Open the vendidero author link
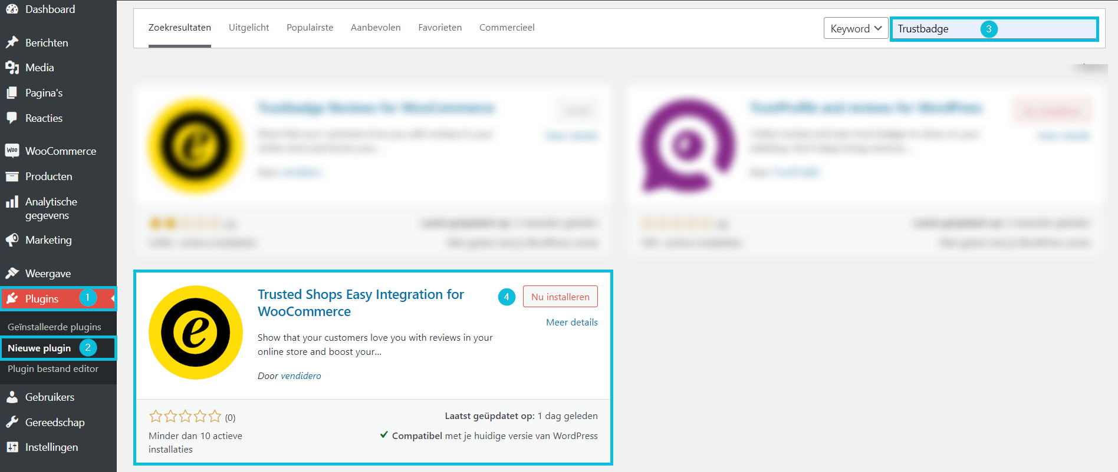Image resolution: width=1118 pixels, height=472 pixels. tap(301, 376)
